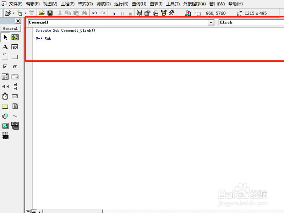Click the Save Project toolbar icon
Screen dimensions: 284x213
click(x=50, y=13)
